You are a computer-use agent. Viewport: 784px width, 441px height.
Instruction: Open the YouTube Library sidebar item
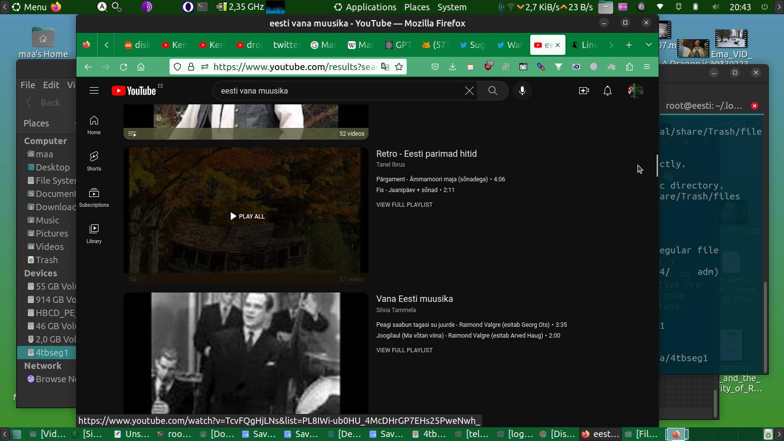[x=94, y=233]
